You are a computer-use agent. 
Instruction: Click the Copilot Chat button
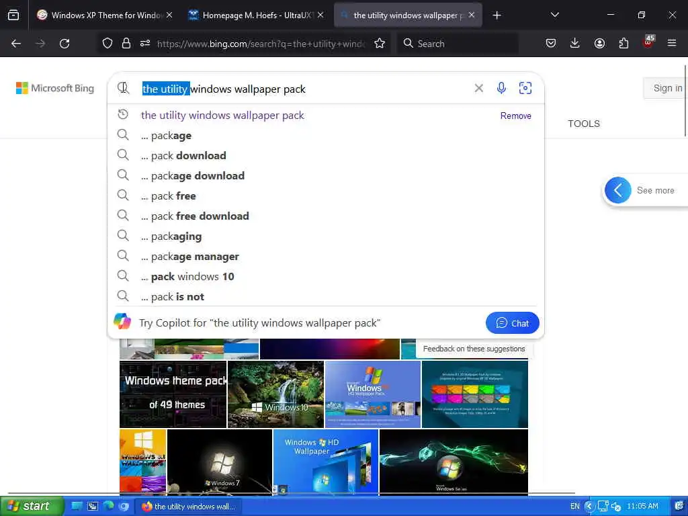(512, 323)
